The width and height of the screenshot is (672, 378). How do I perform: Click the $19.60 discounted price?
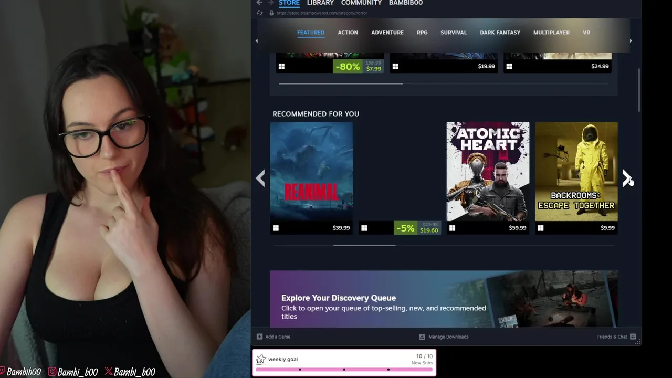tap(429, 230)
